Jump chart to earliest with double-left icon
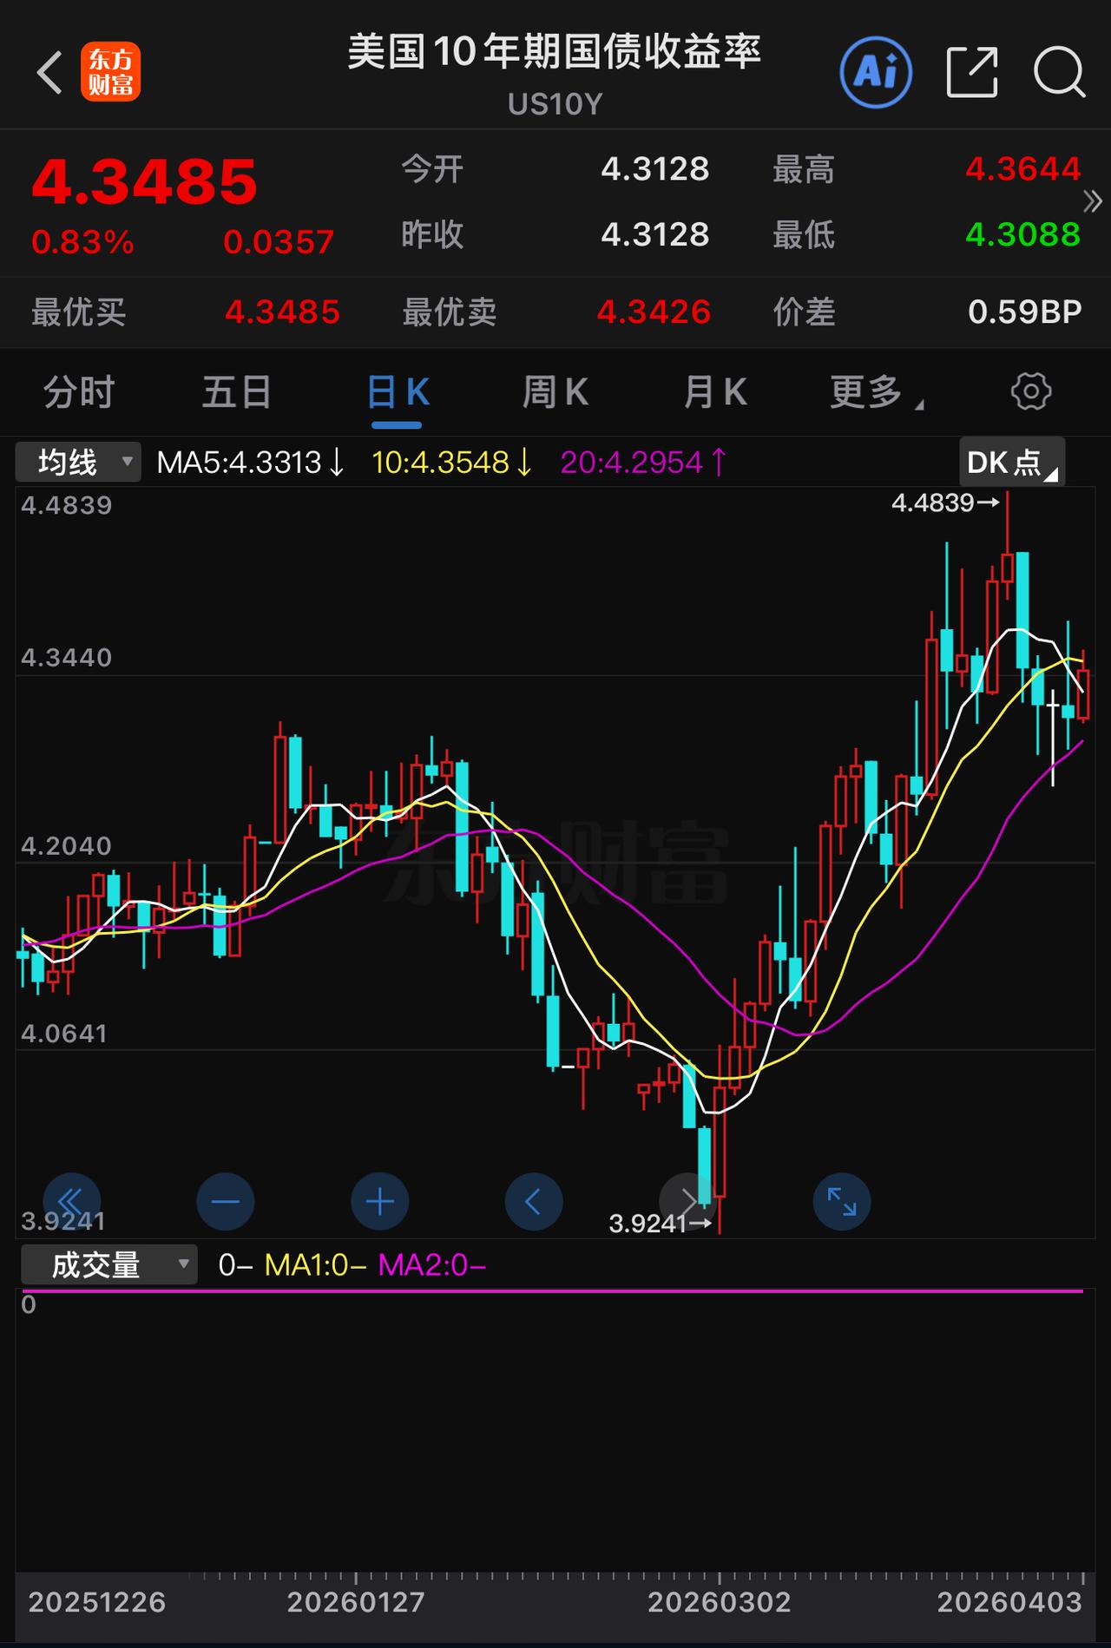This screenshot has width=1111, height=1648. [x=71, y=1202]
